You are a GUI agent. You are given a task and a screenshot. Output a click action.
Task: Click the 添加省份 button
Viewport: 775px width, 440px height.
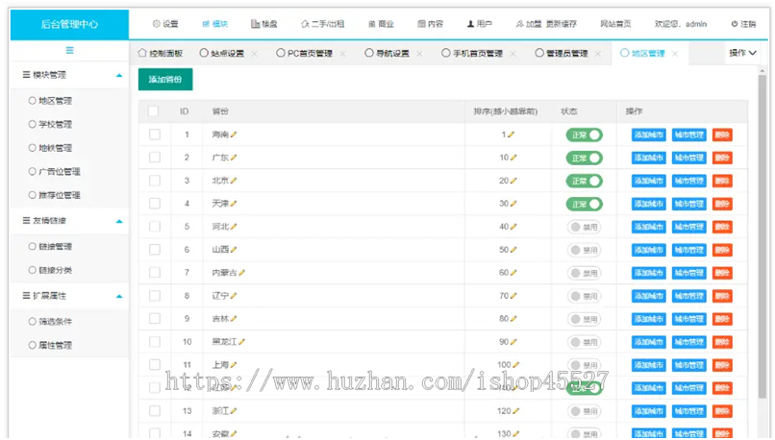pos(165,80)
